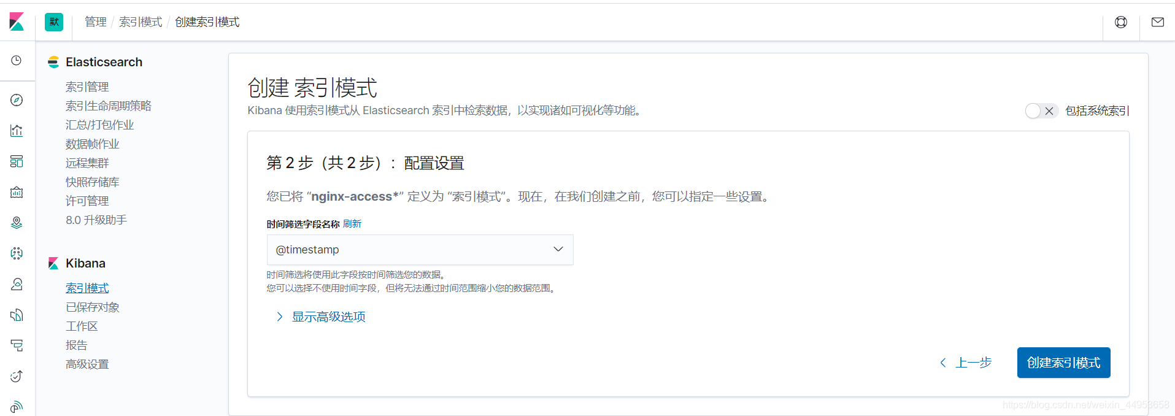Open Discover compass icon
Image resolution: width=1175 pixels, height=416 pixels.
tap(17, 100)
